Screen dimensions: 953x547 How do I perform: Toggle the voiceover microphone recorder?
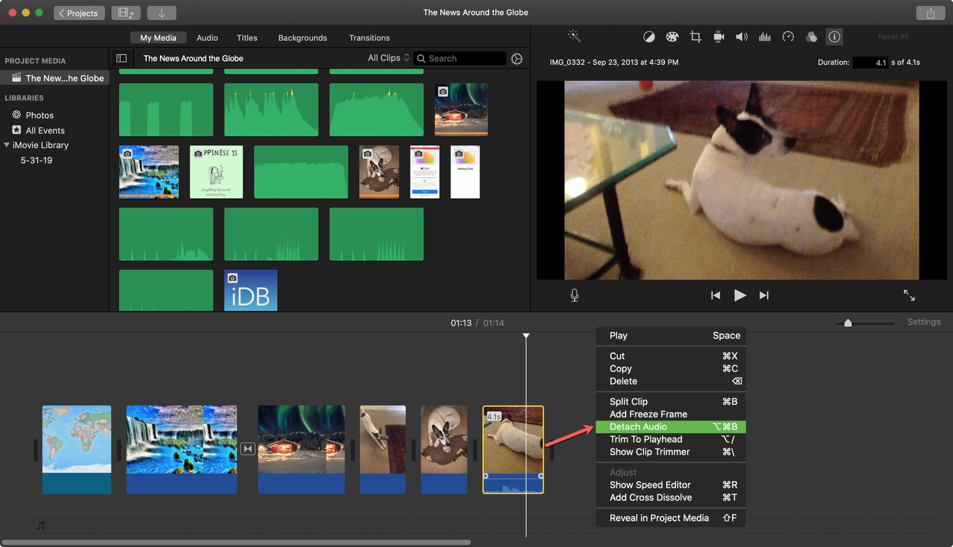pos(574,295)
